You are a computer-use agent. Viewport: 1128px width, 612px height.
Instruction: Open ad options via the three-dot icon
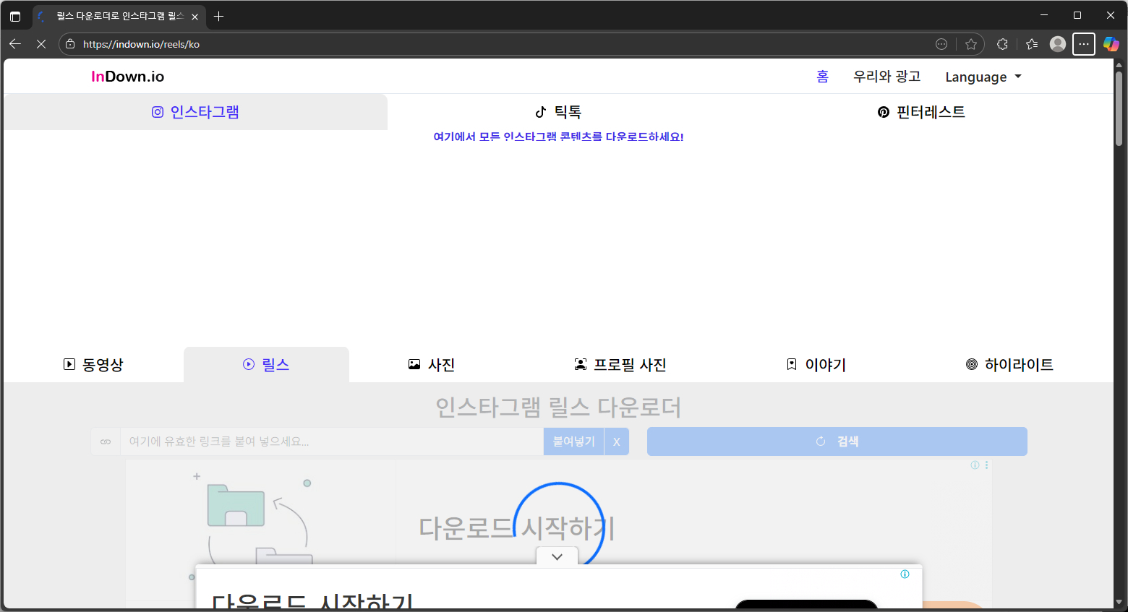986,465
